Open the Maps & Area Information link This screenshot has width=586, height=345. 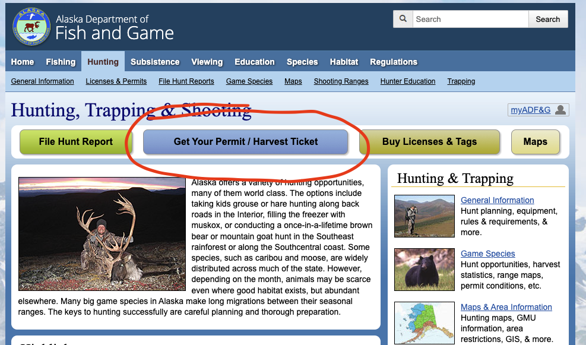pyautogui.click(x=506, y=307)
